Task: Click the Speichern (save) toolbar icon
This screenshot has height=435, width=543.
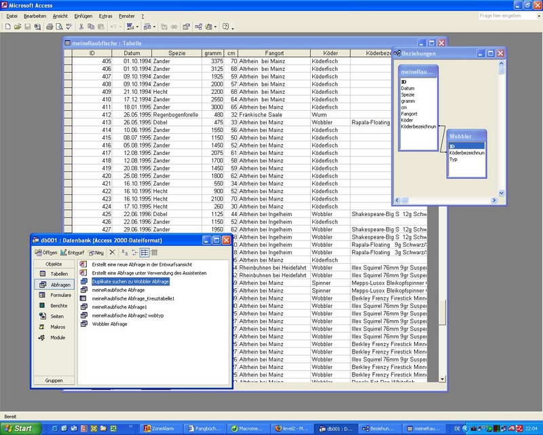Action: [x=27, y=26]
